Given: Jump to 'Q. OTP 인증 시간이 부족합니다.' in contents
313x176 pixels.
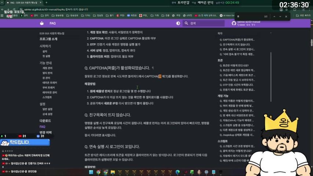Looking at the screenshot, I should pyautogui.click(x=236, y=85).
